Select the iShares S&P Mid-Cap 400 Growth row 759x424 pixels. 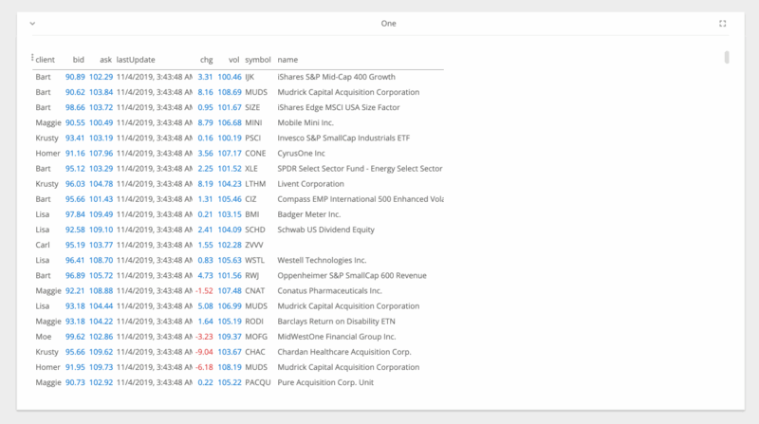tap(336, 76)
